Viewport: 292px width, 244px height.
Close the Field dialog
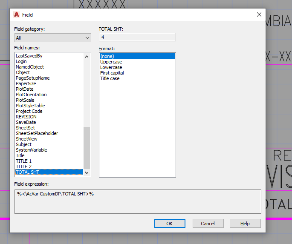[x=259, y=14]
